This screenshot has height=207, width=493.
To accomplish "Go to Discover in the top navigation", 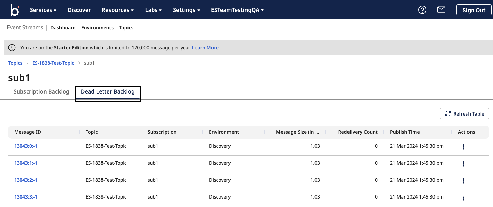I will tap(79, 10).
